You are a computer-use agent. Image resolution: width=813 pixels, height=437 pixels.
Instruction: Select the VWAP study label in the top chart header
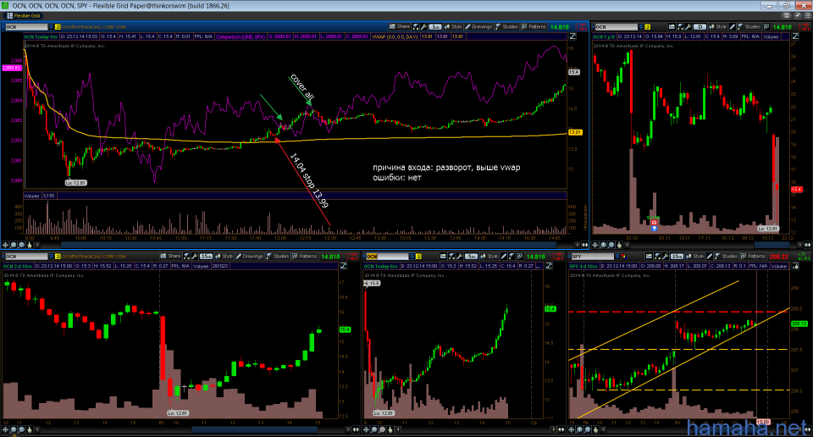[395, 36]
